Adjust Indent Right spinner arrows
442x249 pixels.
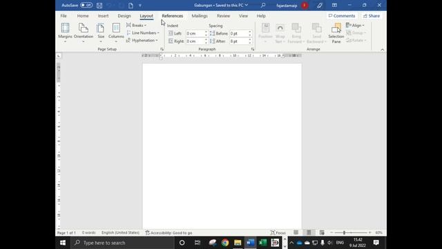click(x=206, y=41)
